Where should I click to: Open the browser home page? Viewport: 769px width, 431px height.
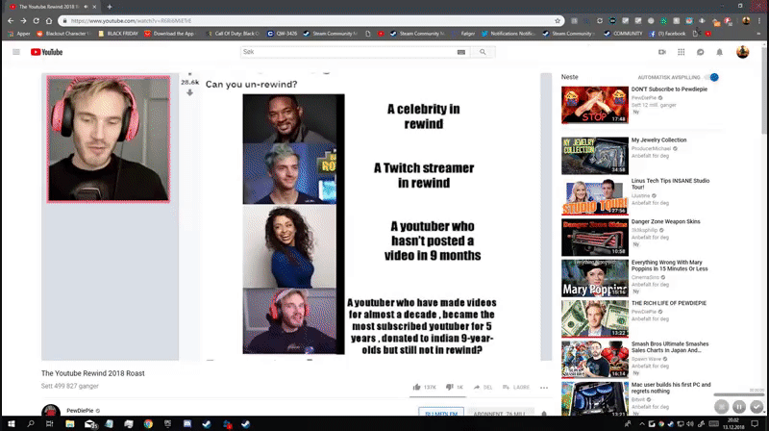coord(49,20)
